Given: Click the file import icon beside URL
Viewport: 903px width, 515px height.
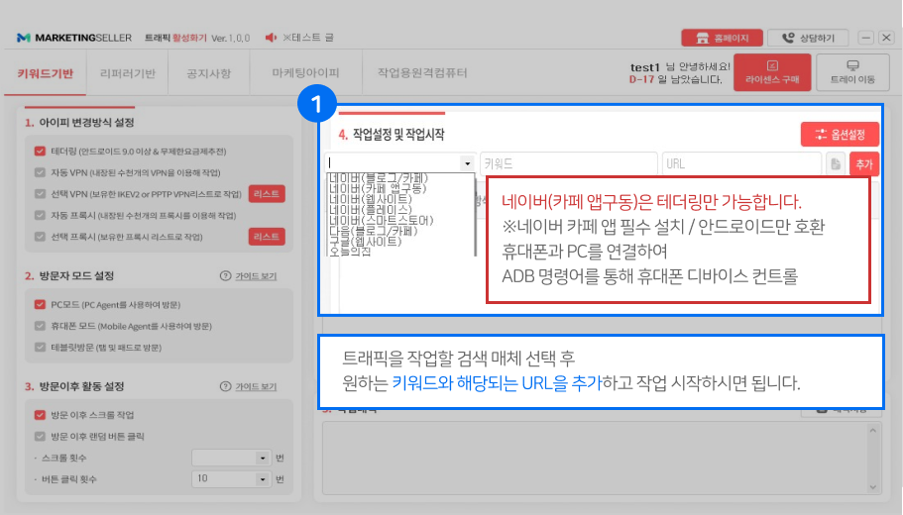Looking at the screenshot, I should 836,164.
